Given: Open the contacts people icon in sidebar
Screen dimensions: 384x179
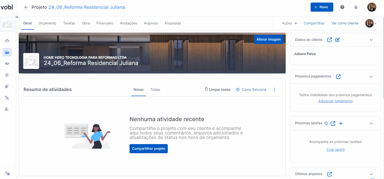Looking at the screenshot, I should (x=7, y=109).
